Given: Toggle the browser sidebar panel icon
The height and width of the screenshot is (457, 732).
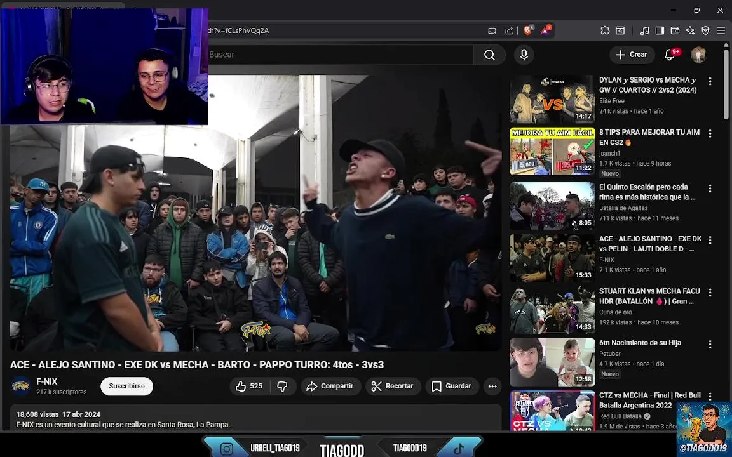Looking at the screenshot, I should click(660, 30).
